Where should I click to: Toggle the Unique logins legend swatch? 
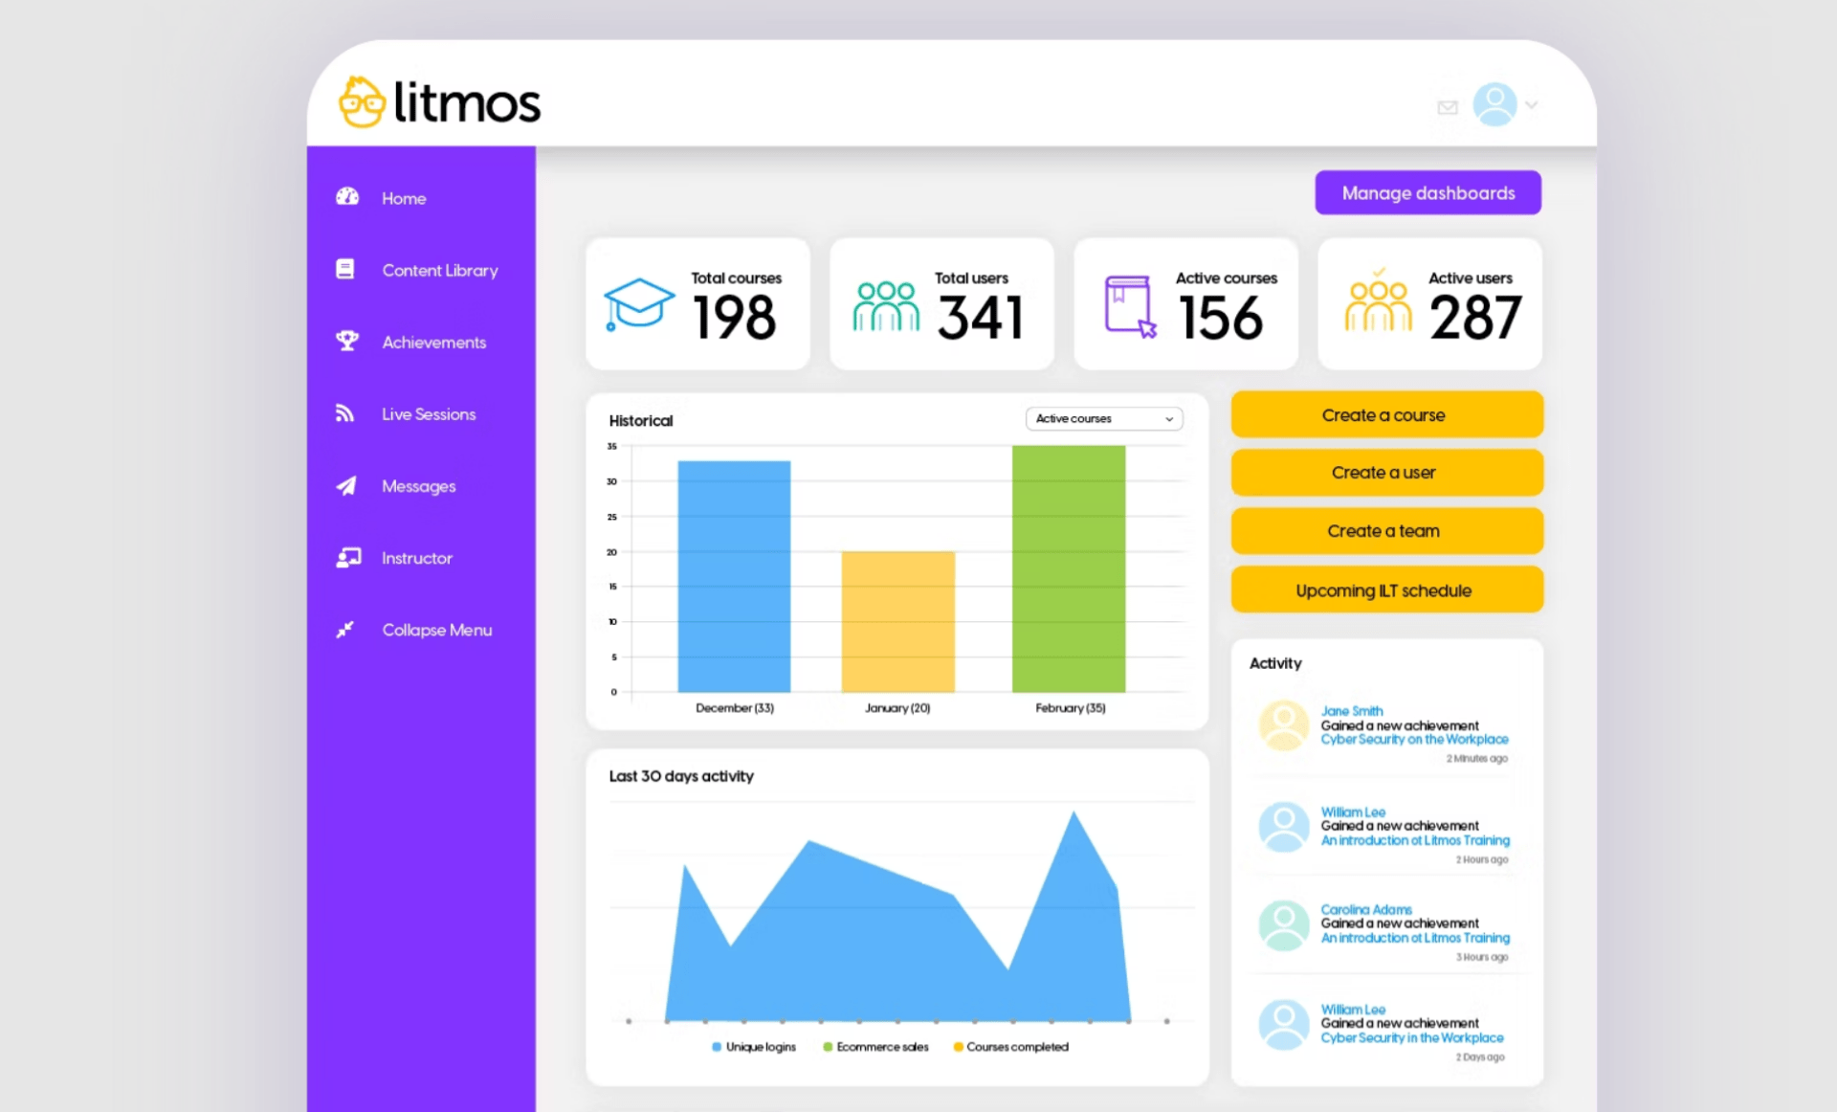click(717, 1047)
